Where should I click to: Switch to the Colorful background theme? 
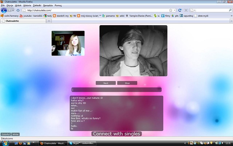tap(6, 134)
